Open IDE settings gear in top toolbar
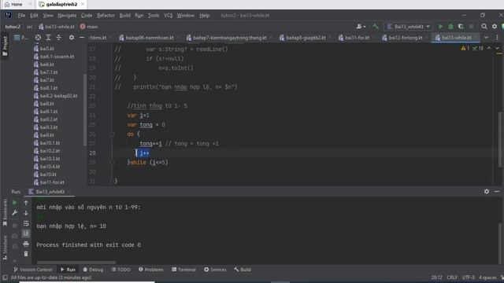This screenshot has width=504, height=283. click(495, 27)
